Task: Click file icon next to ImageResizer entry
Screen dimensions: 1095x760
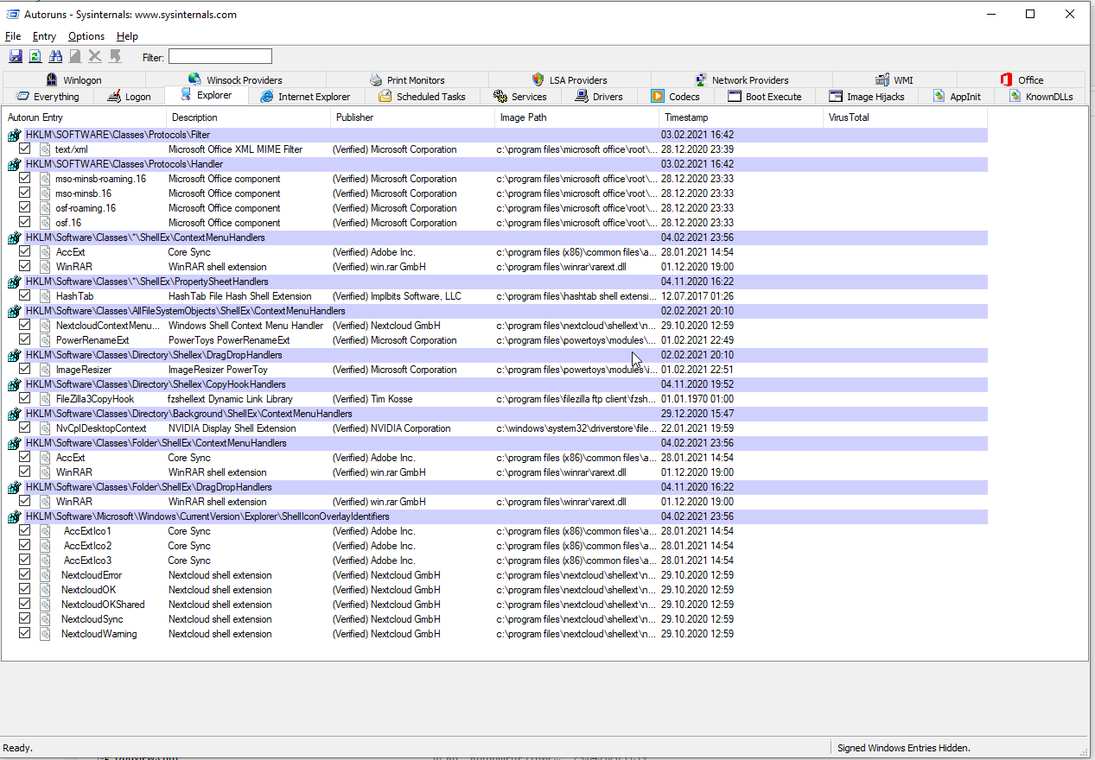Action: [x=45, y=370]
